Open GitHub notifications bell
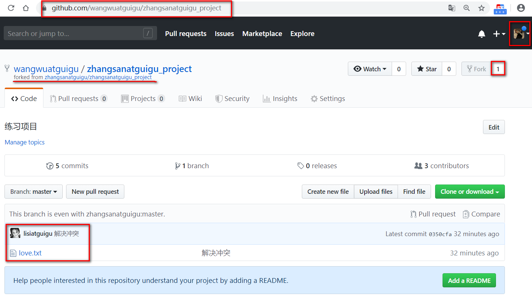This screenshot has width=532, height=297. (482, 34)
